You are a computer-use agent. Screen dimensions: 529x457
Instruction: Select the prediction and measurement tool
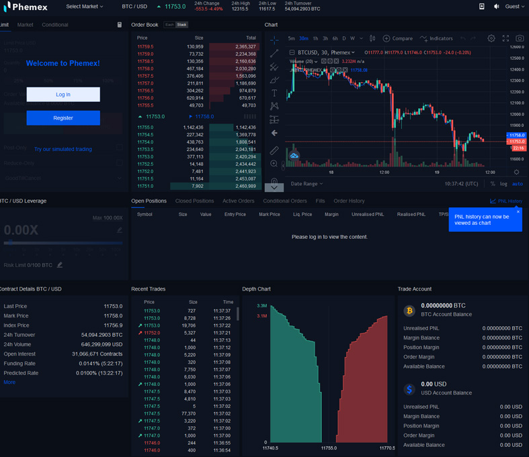[274, 119]
